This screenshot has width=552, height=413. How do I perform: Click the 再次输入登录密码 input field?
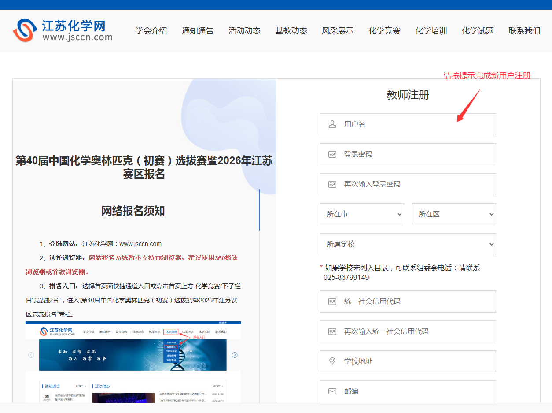[x=408, y=184]
